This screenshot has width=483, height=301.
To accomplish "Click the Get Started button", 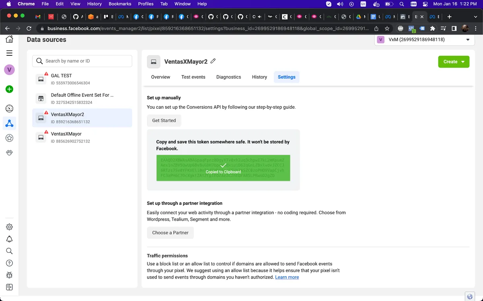I will click(164, 120).
